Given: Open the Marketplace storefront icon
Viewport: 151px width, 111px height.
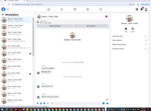Looking at the screenshot, I should click(88, 9).
